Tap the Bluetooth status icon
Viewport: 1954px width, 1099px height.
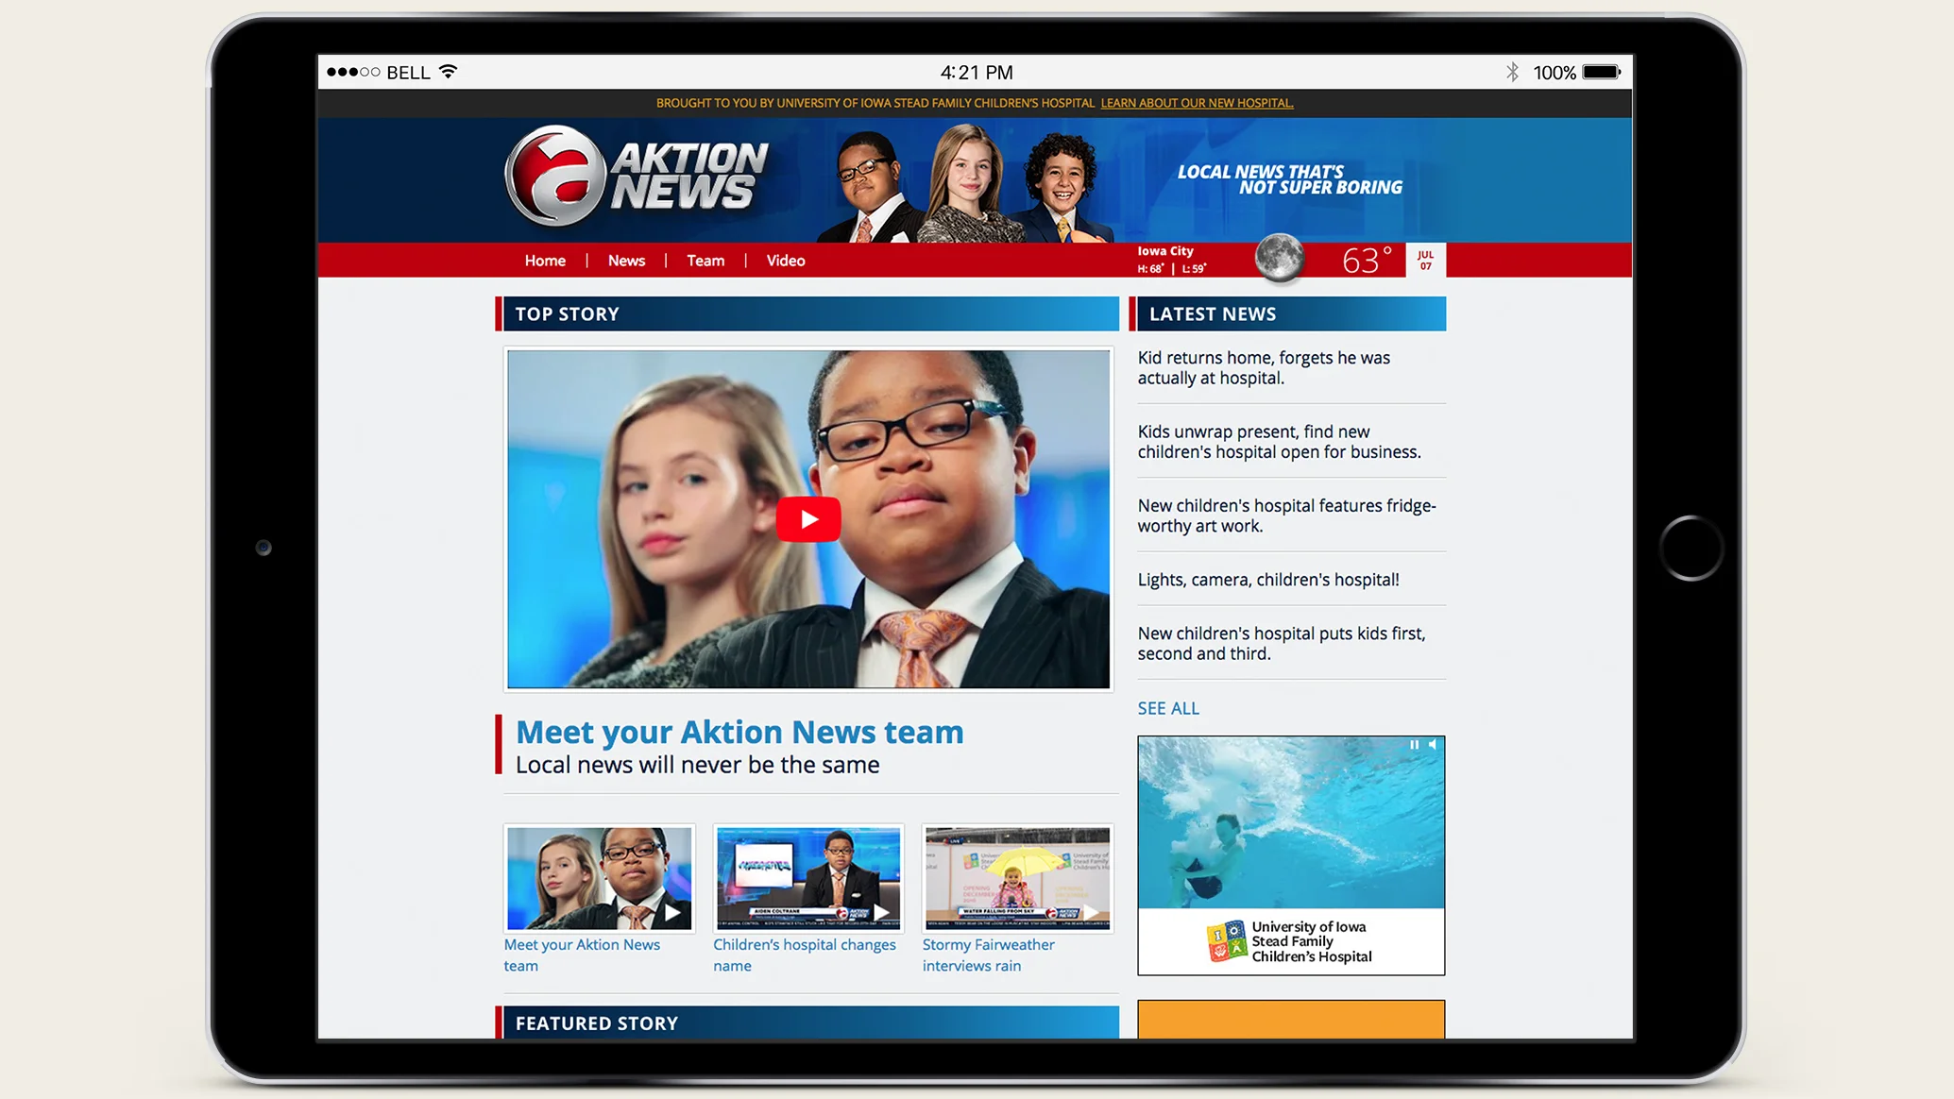[1512, 72]
